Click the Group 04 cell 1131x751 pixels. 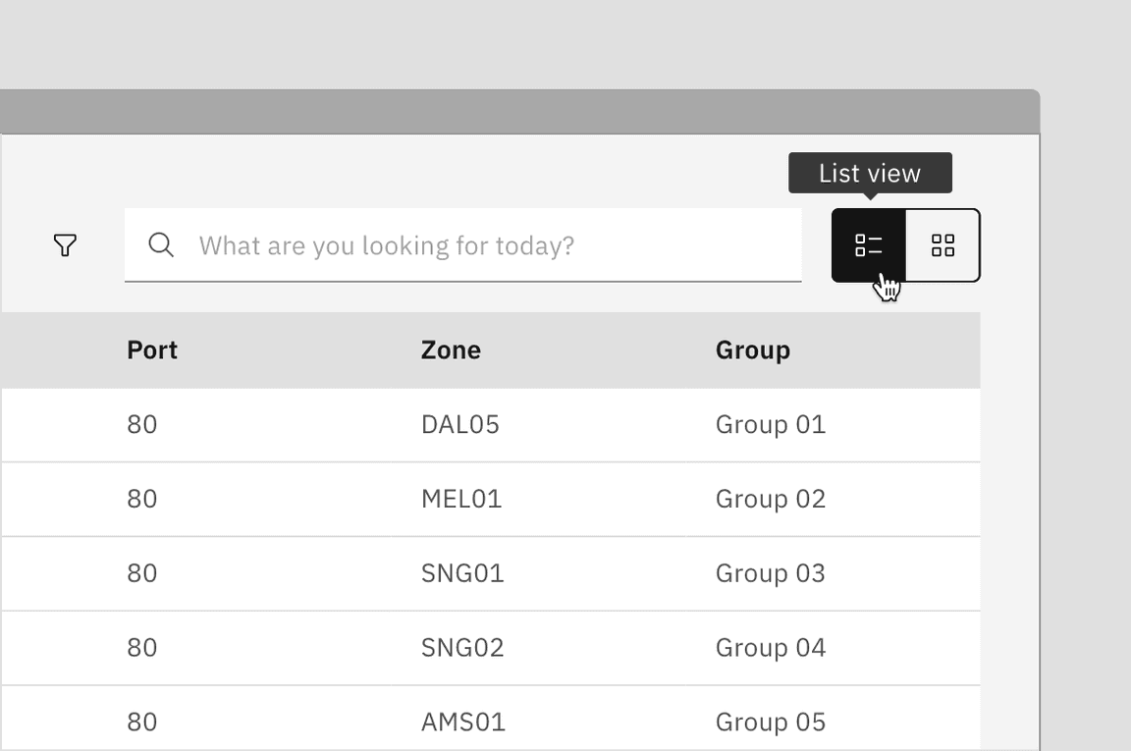pos(770,648)
